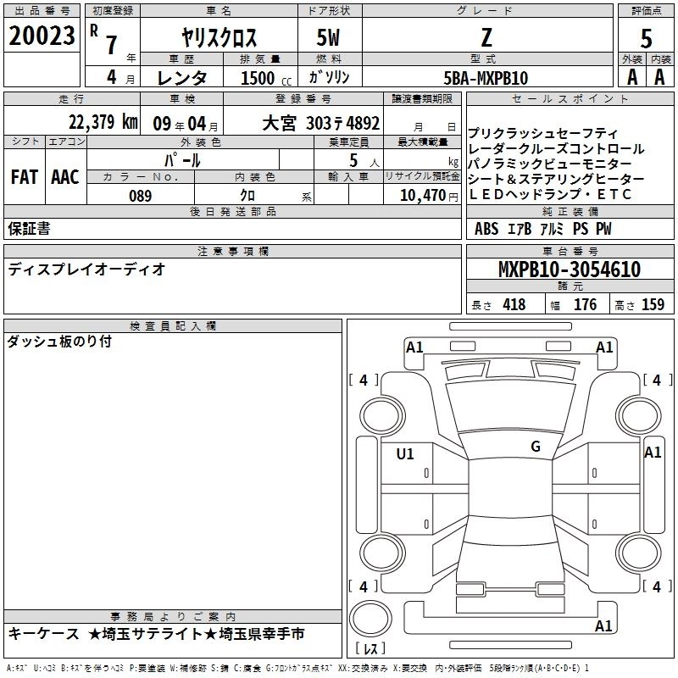Screen dimensions: 678x678
Task: Select the line レーダークルーズコントロール
Action: (x=556, y=149)
